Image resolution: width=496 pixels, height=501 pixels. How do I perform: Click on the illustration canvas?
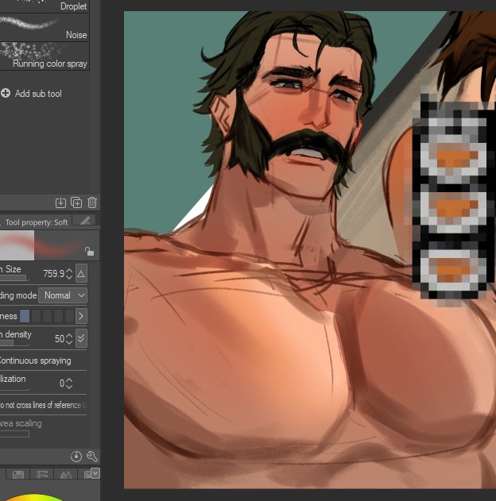coord(309,250)
